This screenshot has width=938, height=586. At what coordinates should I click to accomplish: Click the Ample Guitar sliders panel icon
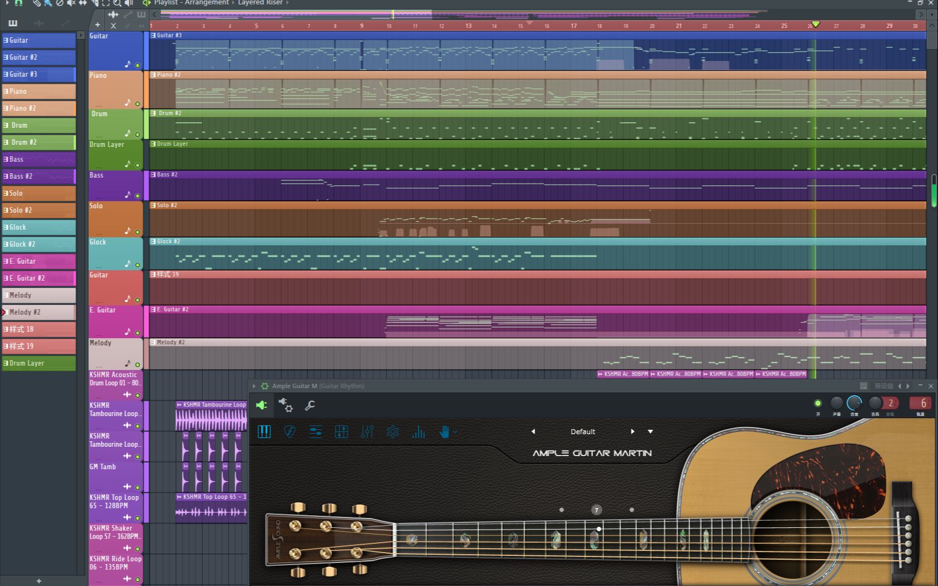pyautogui.click(x=316, y=432)
